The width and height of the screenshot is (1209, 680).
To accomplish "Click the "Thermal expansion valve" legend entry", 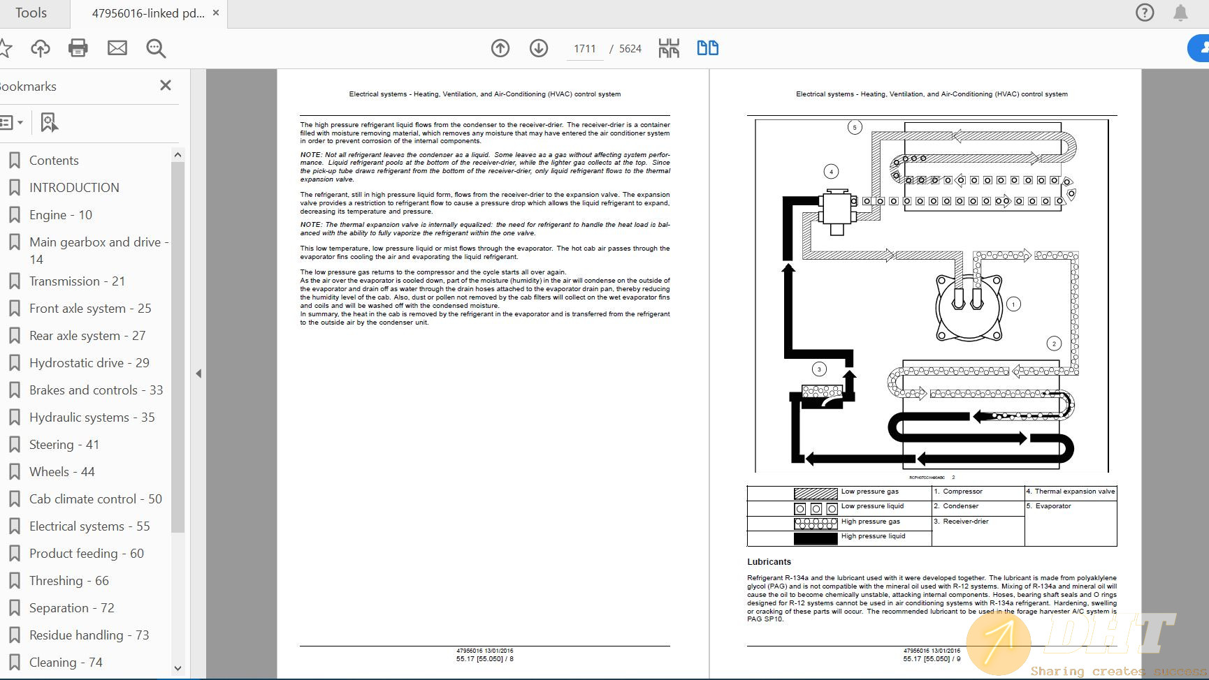I will click(1075, 491).
